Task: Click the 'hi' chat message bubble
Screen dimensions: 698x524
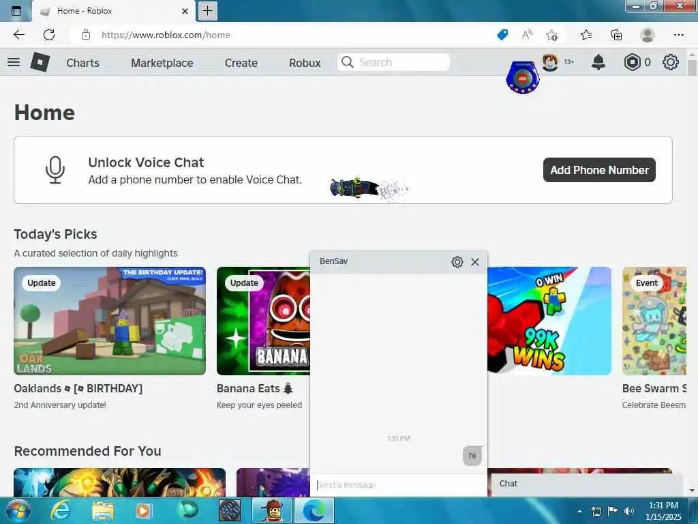Action: (x=472, y=456)
